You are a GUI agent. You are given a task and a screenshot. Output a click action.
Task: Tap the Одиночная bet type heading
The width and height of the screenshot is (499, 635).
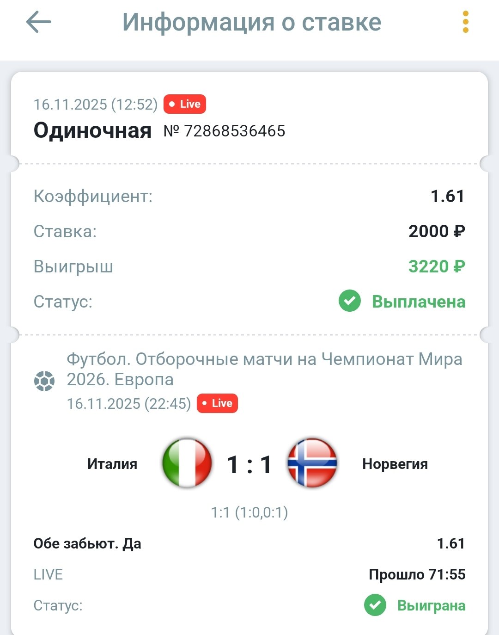(92, 131)
